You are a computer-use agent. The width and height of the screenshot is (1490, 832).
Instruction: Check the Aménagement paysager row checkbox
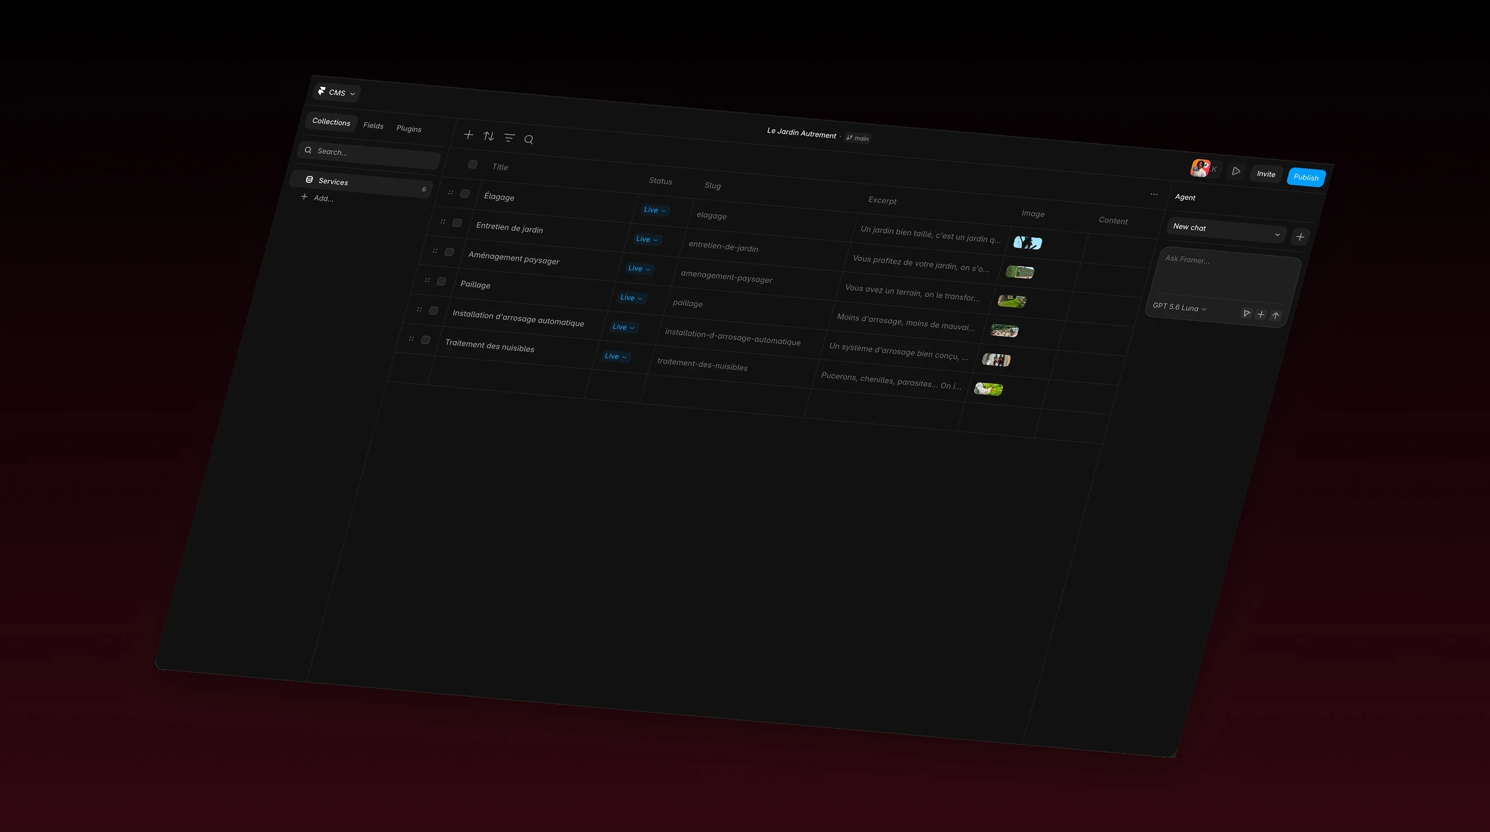tap(449, 252)
